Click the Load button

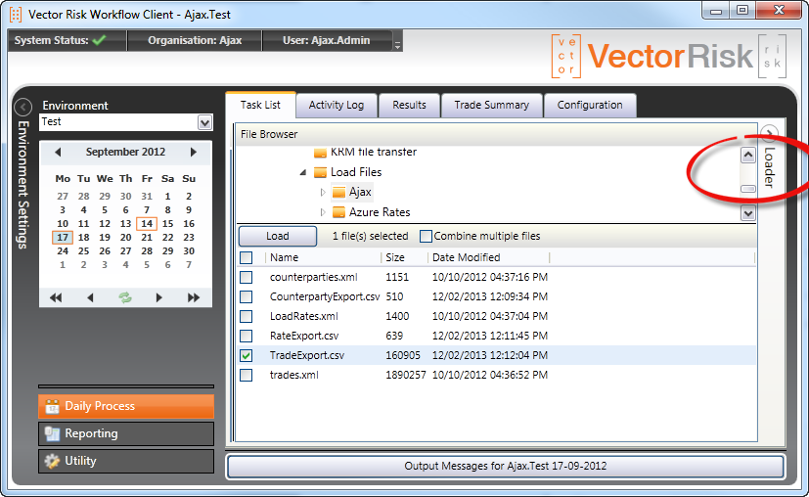(x=278, y=237)
